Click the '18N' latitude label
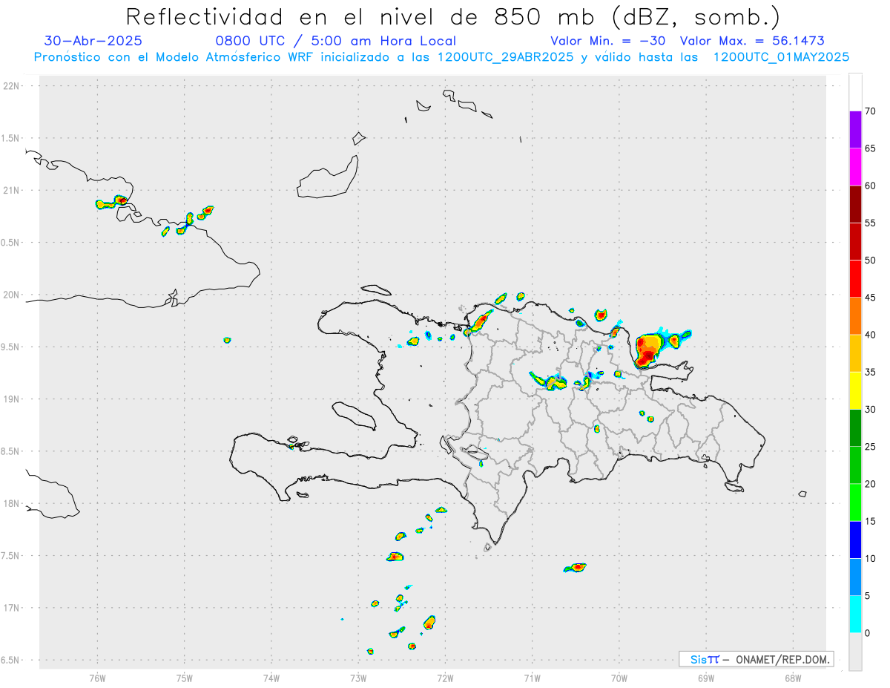Image resolution: width=890 pixels, height=688 pixels. click(13, 503)
